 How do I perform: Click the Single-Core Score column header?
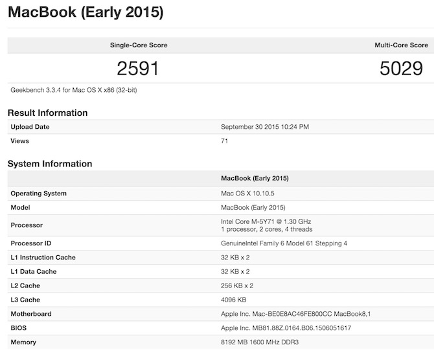tap(139, 45)
